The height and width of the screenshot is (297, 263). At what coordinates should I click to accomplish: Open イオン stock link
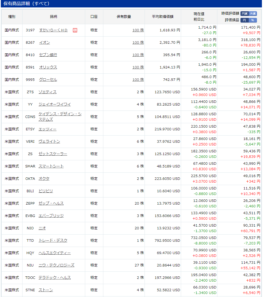45,42
